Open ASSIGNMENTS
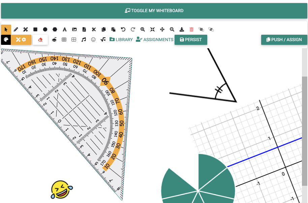Screen dimensions: 308x203 (155, 40)
